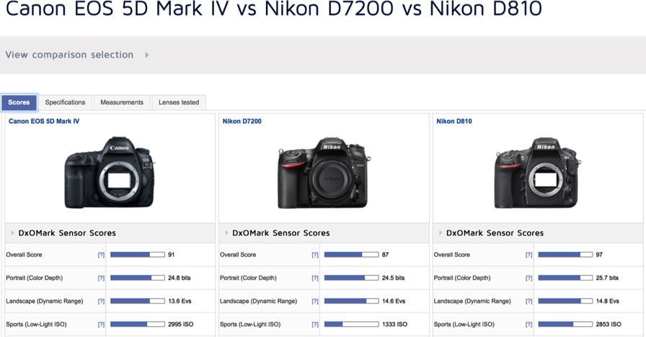
Task: Open help for Nikon D810 Overall Score
Action: click(x=529, y=255)
